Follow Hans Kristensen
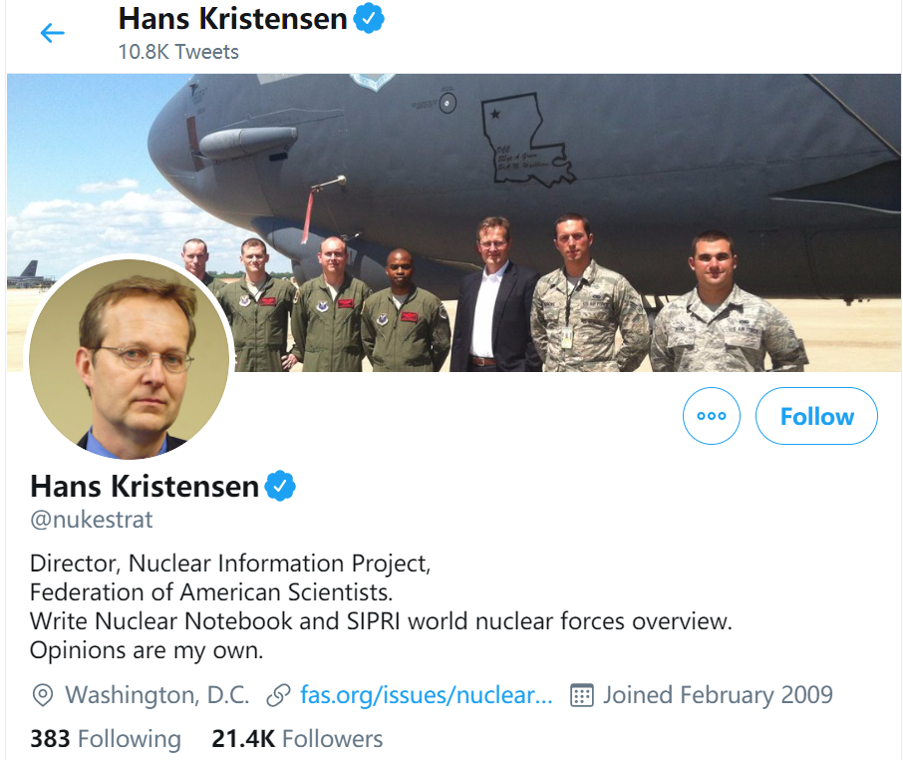This screenshot has width=903, height=760. click(x=816, y=416)
